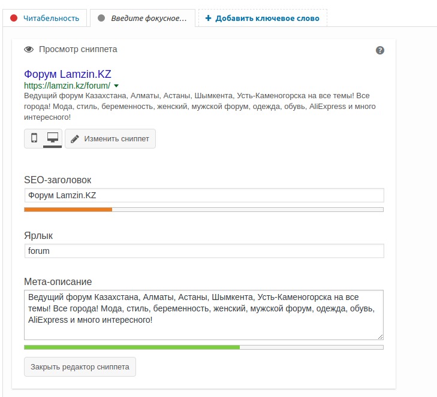Click the textarea resize handle in Мета-описание

381,337
